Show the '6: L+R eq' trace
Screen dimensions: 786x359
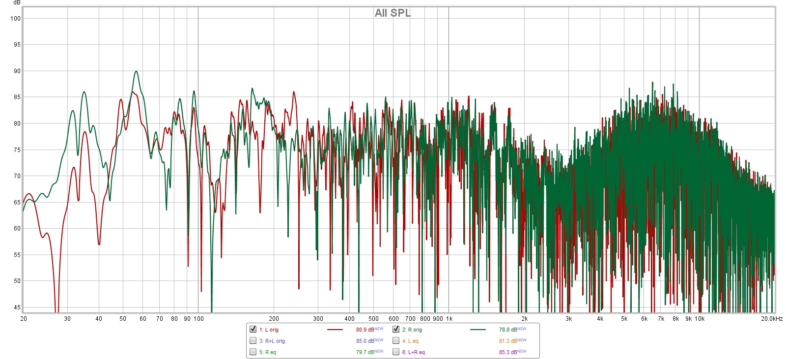click(x=396, y=352)
